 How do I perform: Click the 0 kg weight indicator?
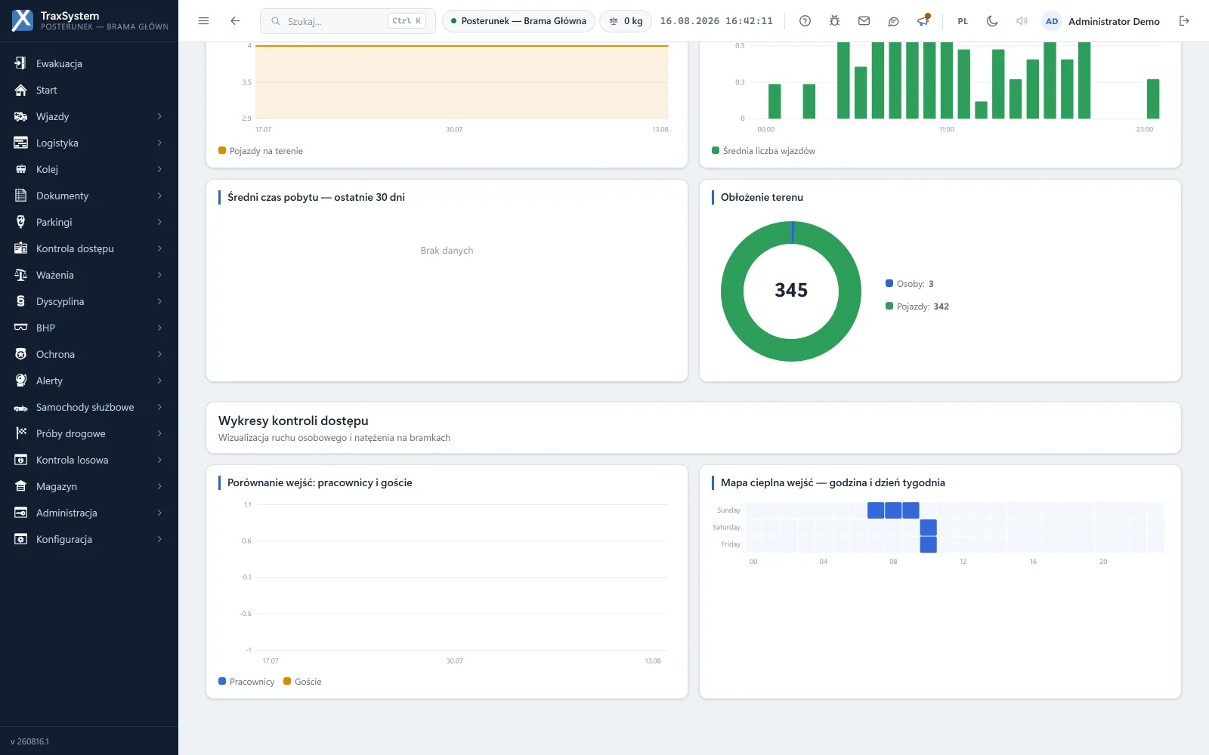coord(626,21)
